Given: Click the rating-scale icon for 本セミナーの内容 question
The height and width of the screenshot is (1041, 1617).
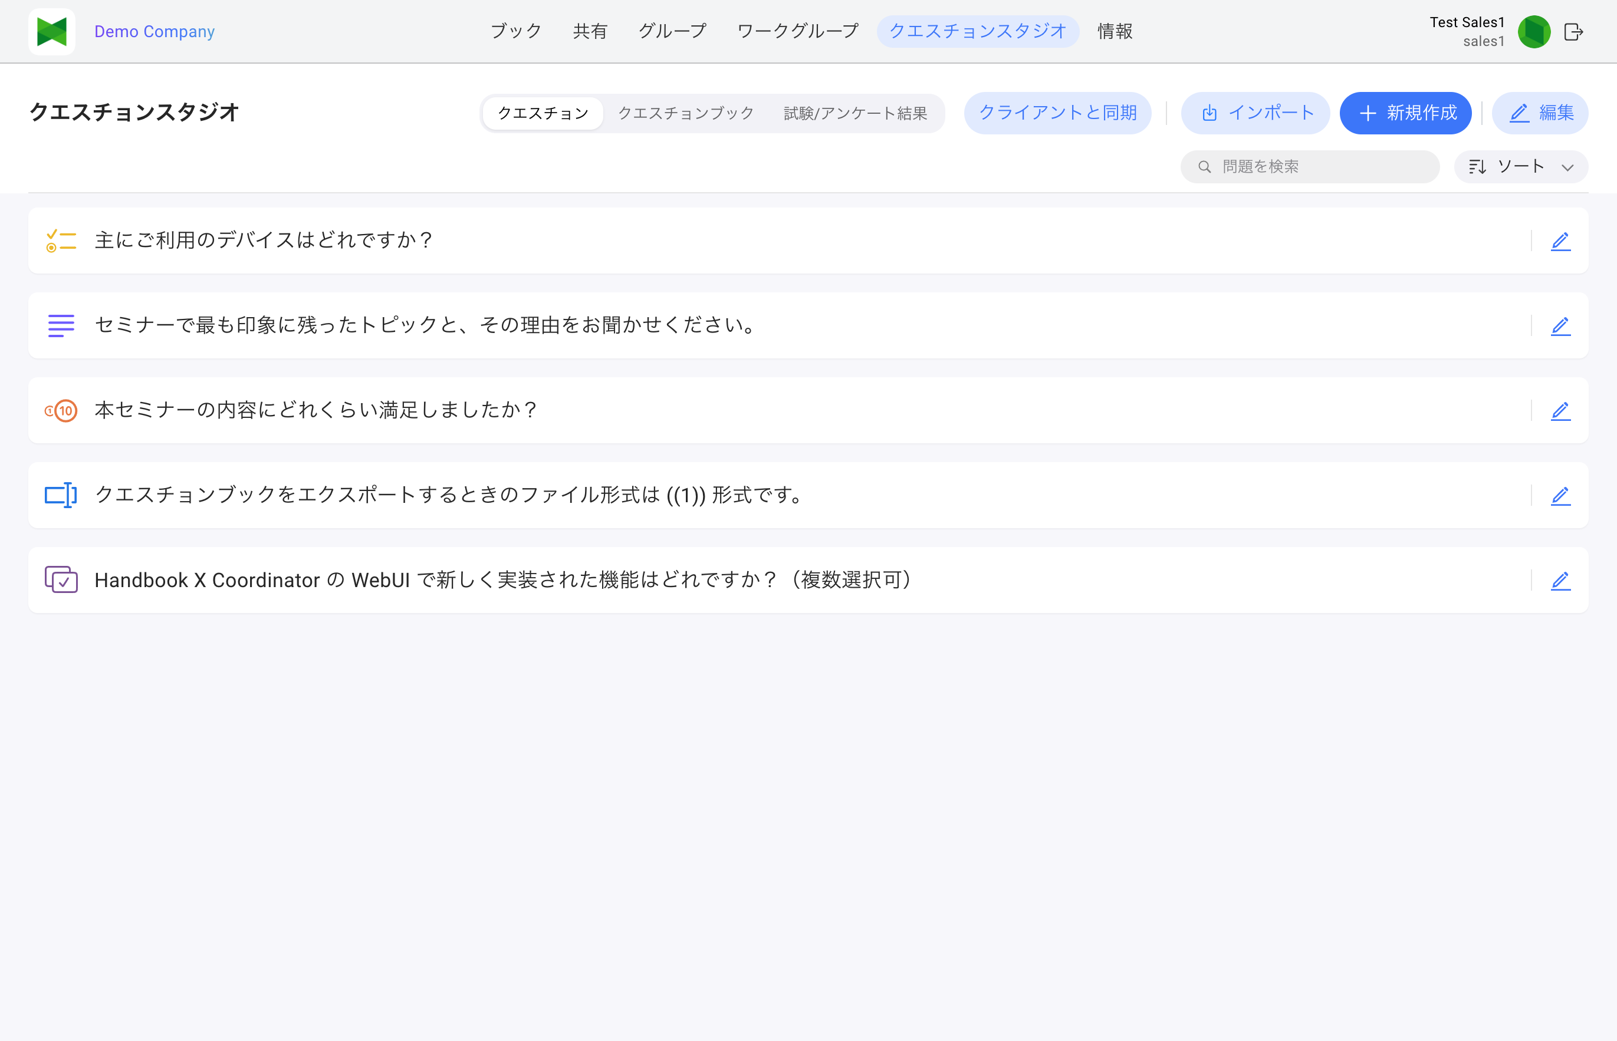Looking at the screenshot, I should (x=61, y=410).
